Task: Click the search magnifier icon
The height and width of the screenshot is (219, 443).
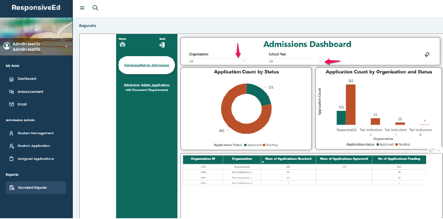Action: pyautogui.click(x=95, y=8)
